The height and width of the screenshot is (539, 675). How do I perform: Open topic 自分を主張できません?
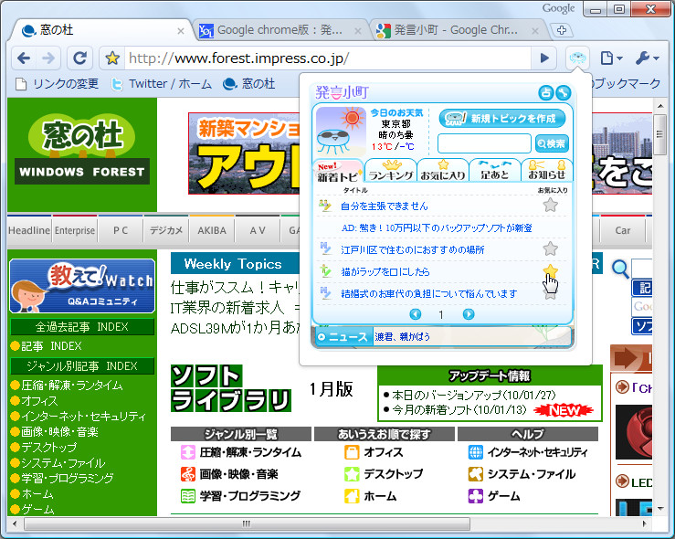click(x=385, y=206)
